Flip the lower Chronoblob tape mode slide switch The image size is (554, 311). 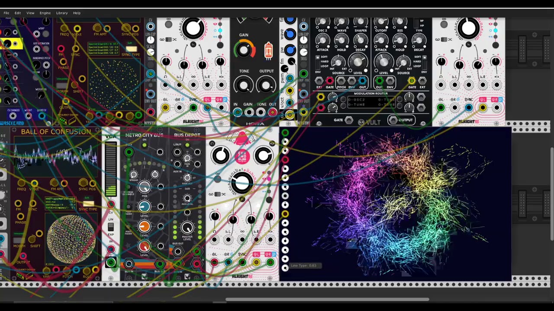(217, 194)
